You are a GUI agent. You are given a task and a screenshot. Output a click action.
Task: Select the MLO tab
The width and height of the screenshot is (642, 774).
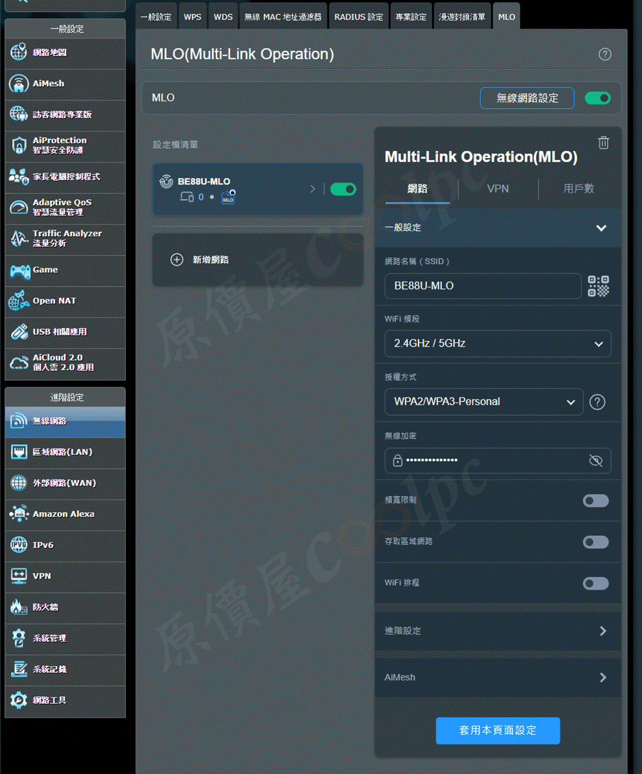[x=507, y=17]
